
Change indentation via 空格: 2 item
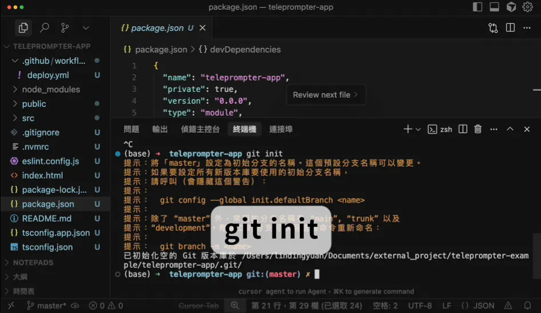[386, 306]
